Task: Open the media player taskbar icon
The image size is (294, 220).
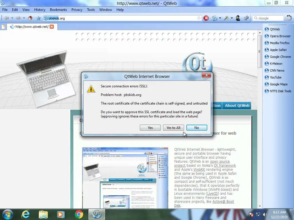Action: pos(61,214)
